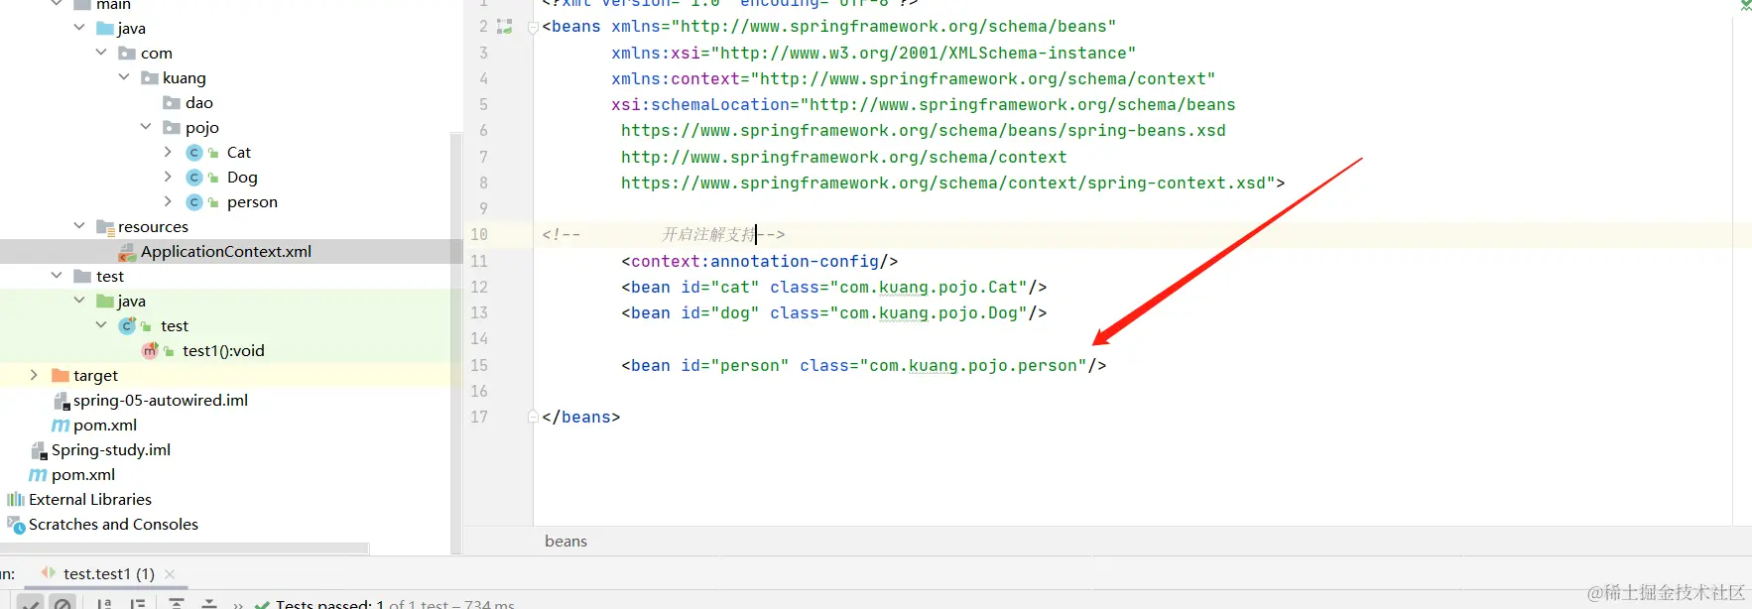The image size is (1752, 609).
Task: Expand the target folder node
Action: [35, 375]
